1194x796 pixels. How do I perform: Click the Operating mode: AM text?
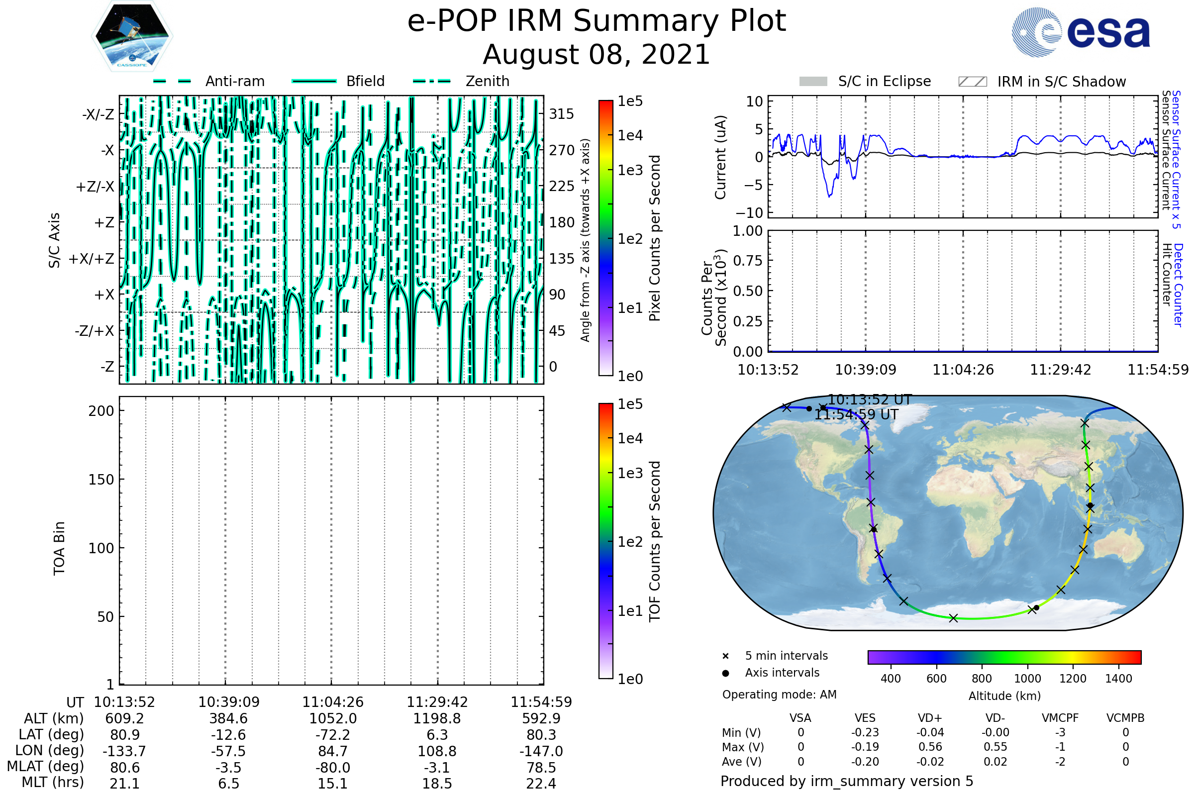pyautogui.click(x=779, y=695)
